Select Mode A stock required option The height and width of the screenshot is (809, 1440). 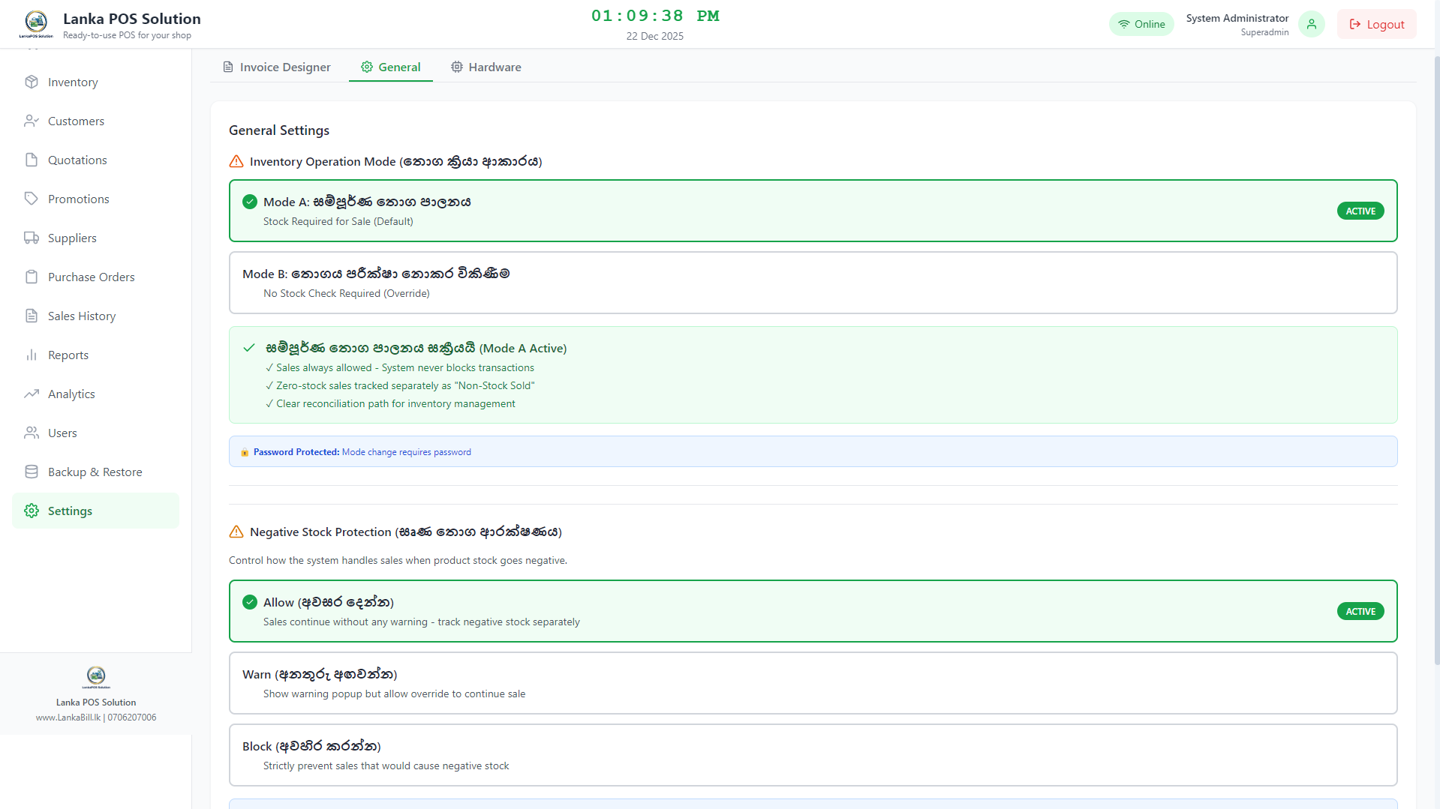813,211
